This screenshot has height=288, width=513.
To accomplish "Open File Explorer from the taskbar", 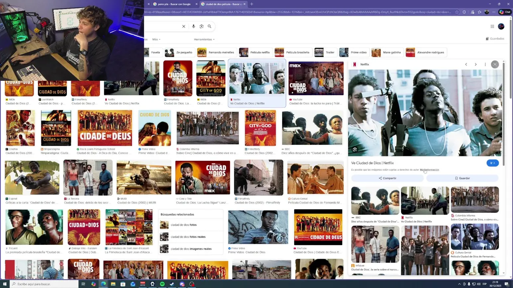I will 113,284.
